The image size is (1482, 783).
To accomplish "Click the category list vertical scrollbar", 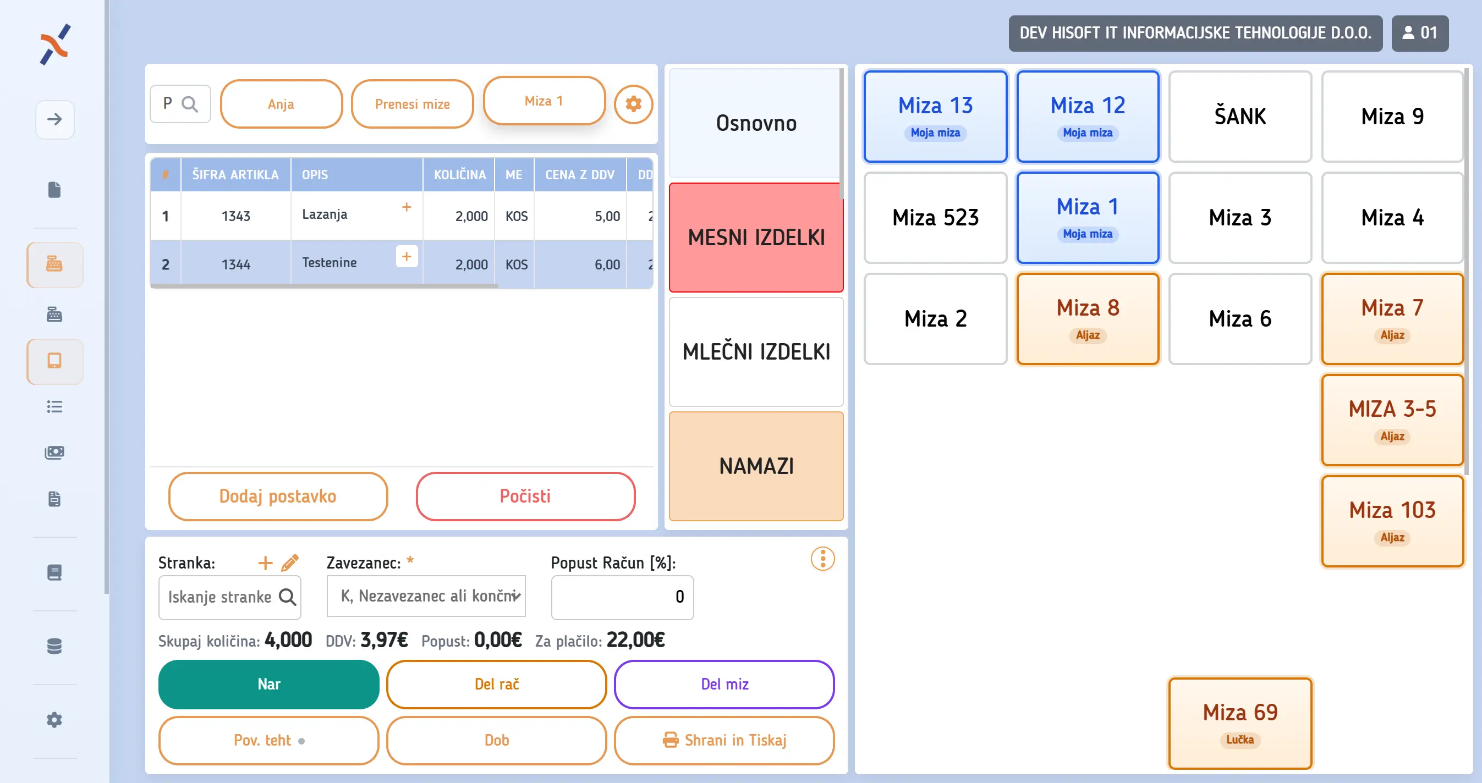I will 841,134.
